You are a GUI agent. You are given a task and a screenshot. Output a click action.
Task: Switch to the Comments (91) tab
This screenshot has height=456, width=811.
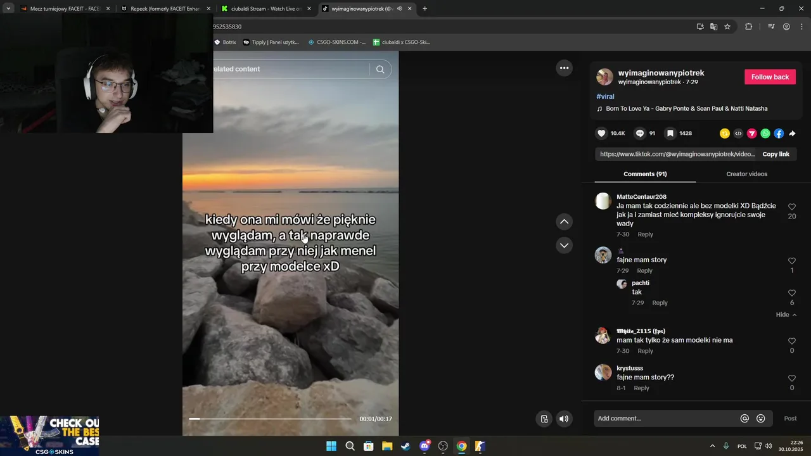point(645,174)
